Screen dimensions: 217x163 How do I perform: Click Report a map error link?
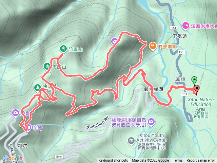coord(201,161)
